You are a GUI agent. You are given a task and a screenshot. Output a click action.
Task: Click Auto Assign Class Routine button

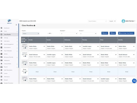click(x=126, y=33)
